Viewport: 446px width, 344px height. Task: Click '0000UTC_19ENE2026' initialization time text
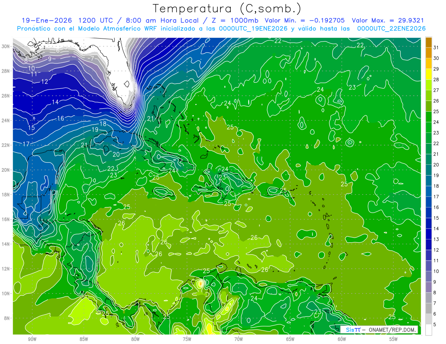[253, 29]
